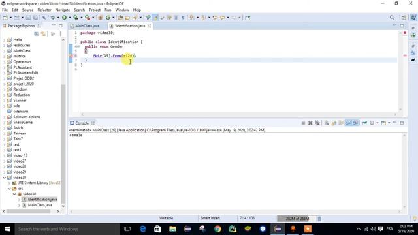Open the Window menu

coord(122,10)
